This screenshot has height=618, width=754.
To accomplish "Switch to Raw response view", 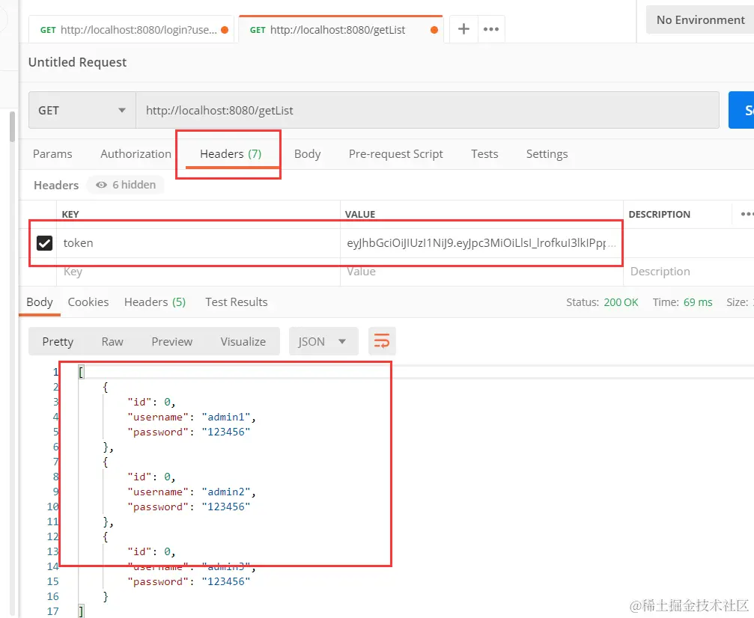I will pyautogui.click(x=112, y=341).
